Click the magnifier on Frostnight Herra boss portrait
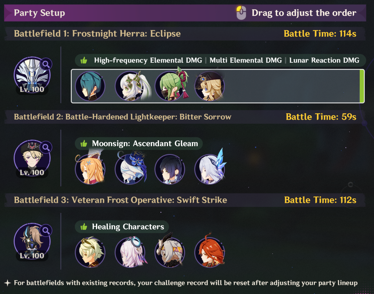The height and width of the screenshot is (294, 374). pos(46,64)
